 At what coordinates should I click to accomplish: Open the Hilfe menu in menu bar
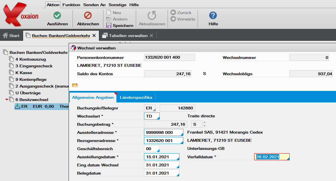(134, 5)
